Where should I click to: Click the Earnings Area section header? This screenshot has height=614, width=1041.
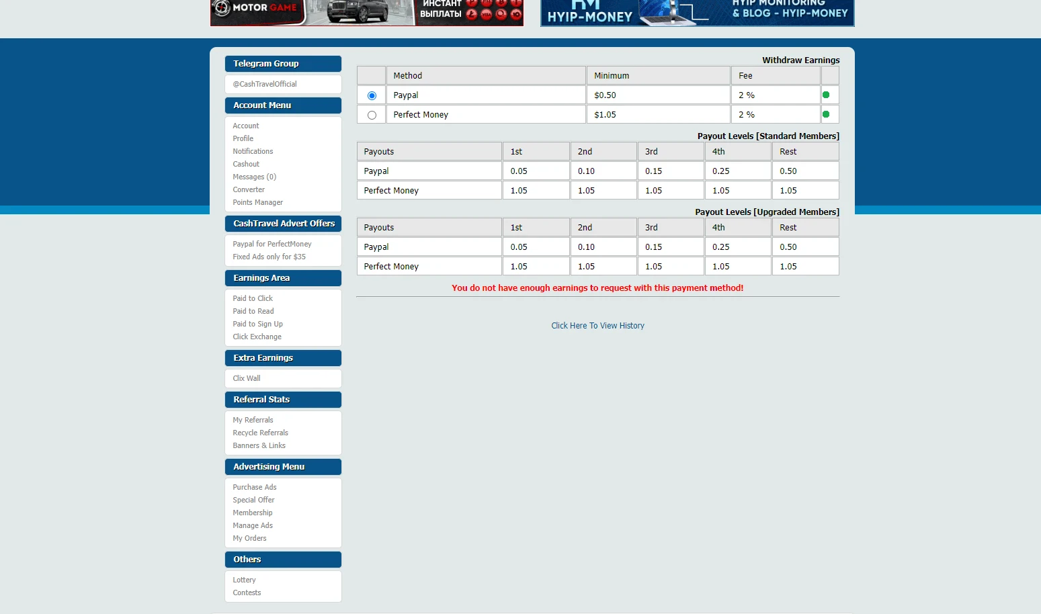pos(283,278)
